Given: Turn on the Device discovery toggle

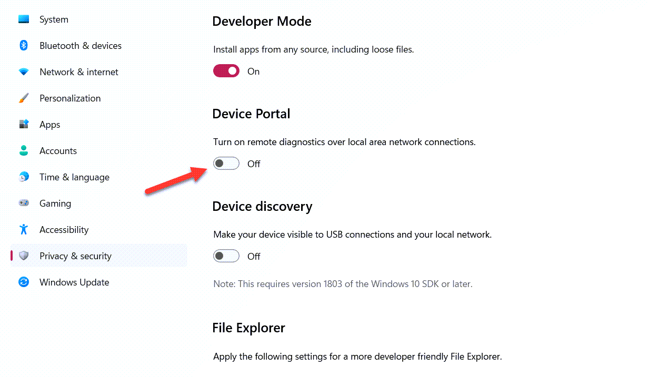Looking at the screenshot, I should coord(226,256).
